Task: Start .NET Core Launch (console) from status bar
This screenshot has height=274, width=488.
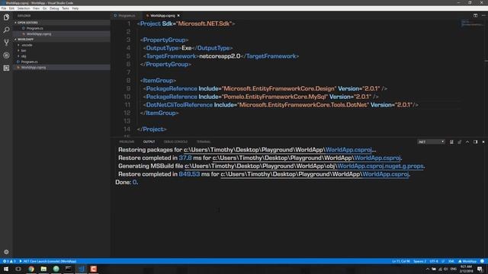Action: (48, 261)
